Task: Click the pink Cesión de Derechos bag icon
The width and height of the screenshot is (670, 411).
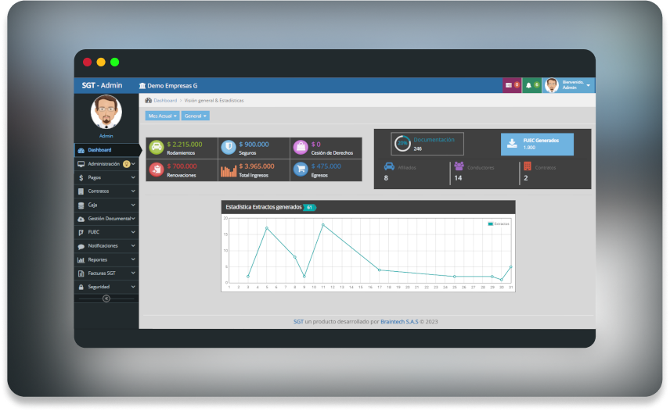Action: click(x=301, y=147)
